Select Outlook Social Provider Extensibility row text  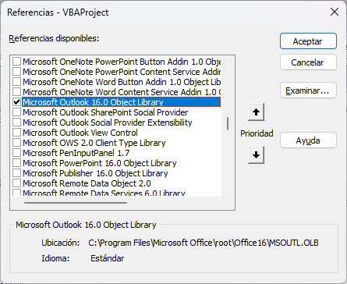pos(108,122)
